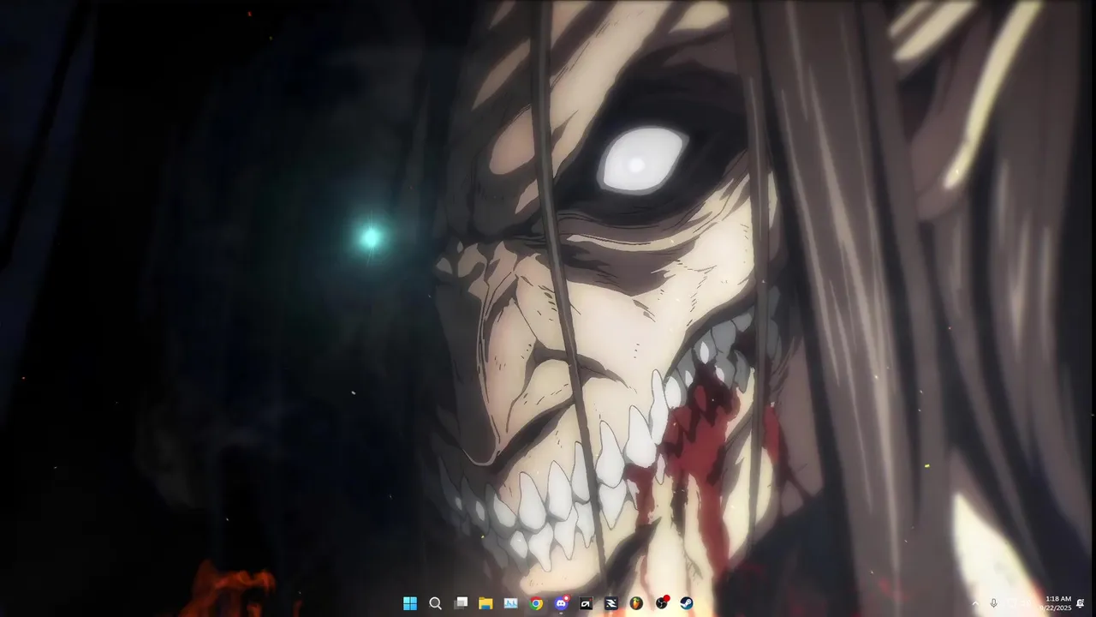Open OBS Studio from taskbar
The image size is (1096, 617).
click(x=662, y=603)
